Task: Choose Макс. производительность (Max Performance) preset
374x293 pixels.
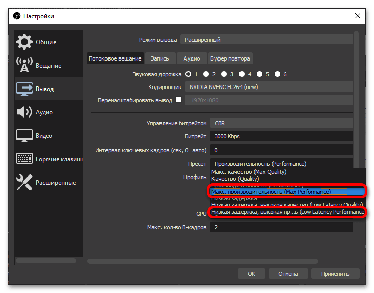Action: [x=287, y=192]
